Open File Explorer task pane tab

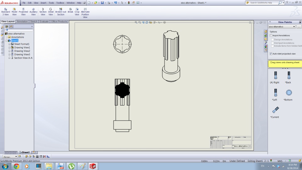266,39
